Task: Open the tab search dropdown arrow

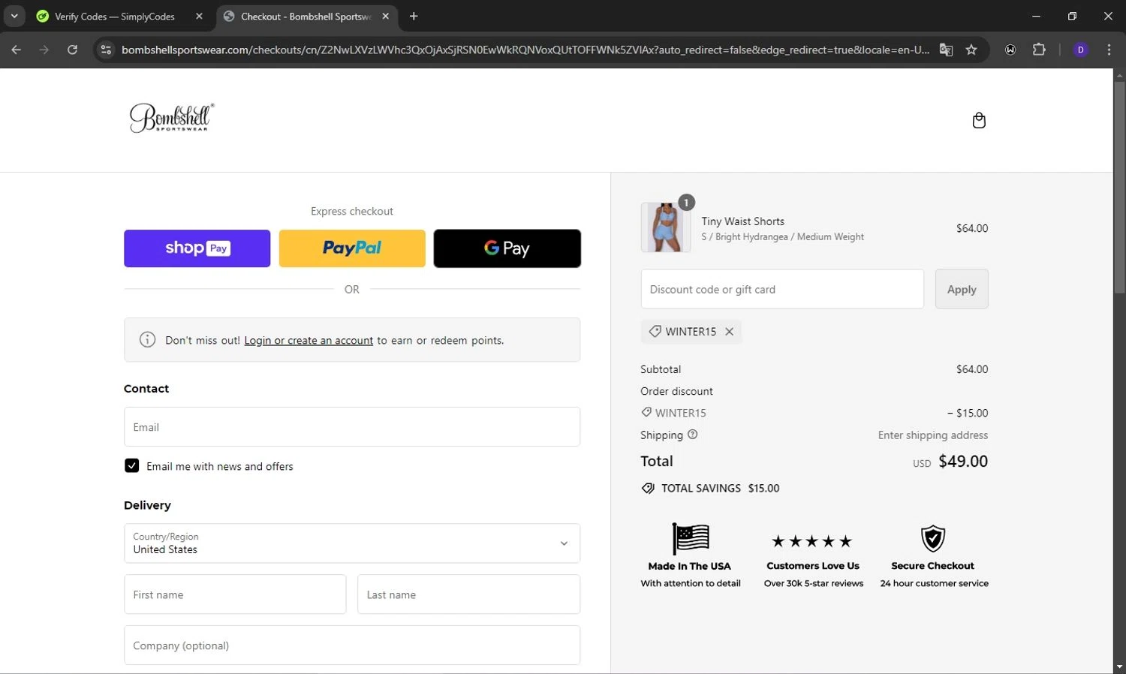Action: tap(14, 17)
